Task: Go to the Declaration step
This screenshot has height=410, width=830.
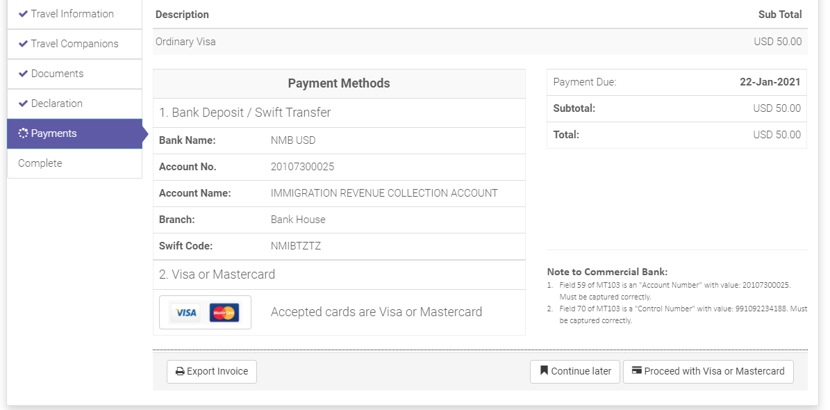Action: click(x=74, y=104)
